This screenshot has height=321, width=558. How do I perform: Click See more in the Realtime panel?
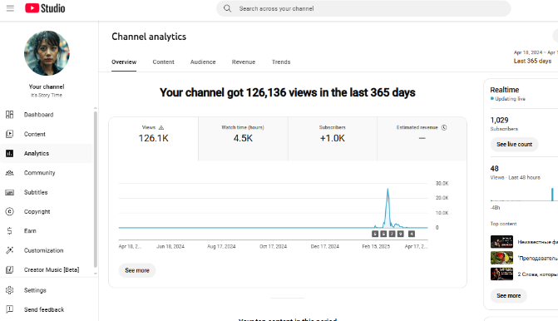pyautogui.click(x=509, y=296)
